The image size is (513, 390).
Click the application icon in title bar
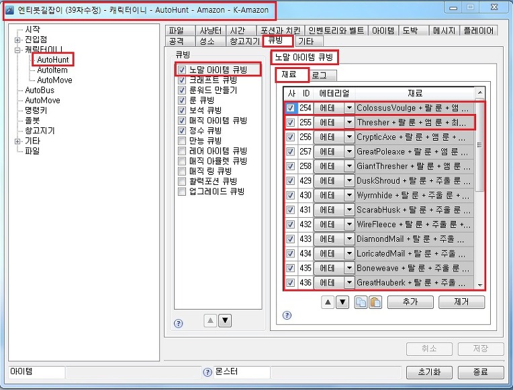10,10
